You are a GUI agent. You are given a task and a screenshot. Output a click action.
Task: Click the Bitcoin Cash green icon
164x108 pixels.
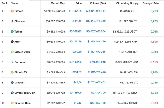[x=12, y=52]
